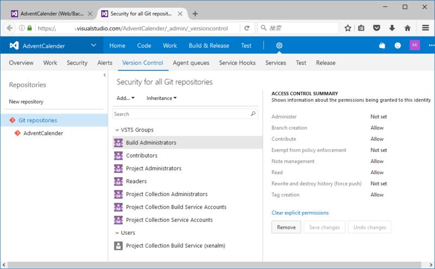
Task: Reload the page with refresh icon
Action: tap(247, 28)
